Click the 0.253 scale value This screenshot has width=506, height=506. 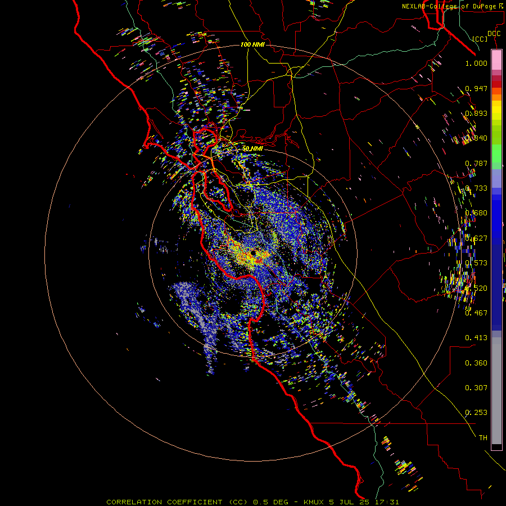[x=476, y=413]
